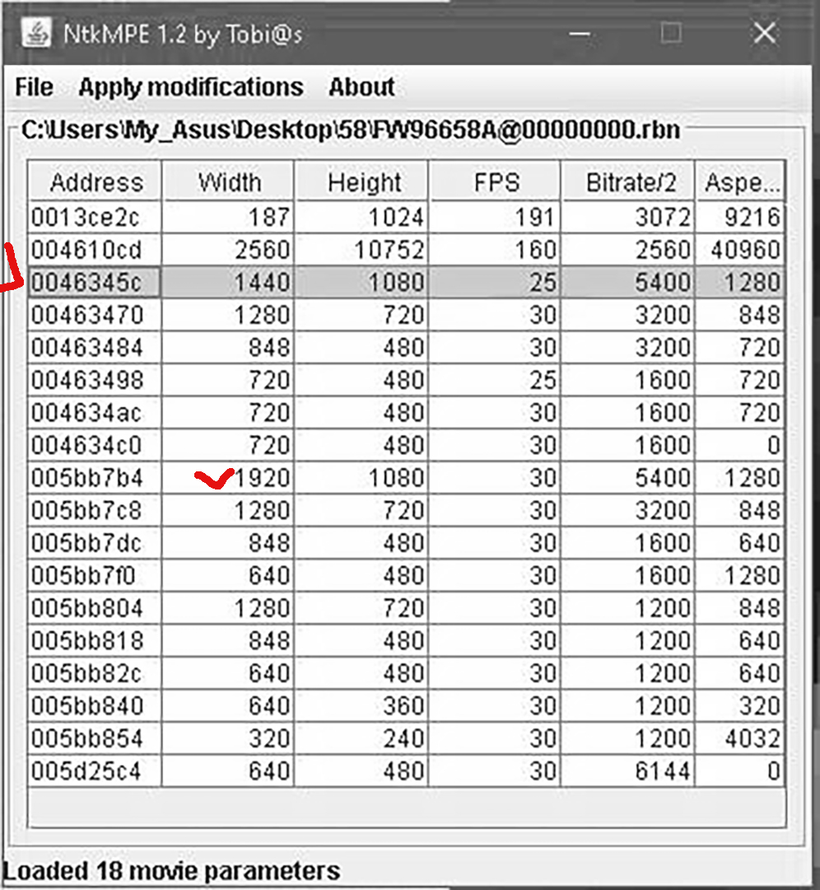This screenshot has width=820, height=890.
Task: Click the 4032 aspect value cell
Action: [x=748, y=739]
